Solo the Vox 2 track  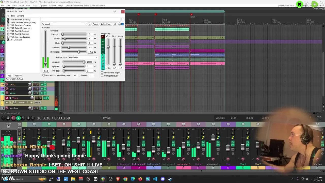38,85
